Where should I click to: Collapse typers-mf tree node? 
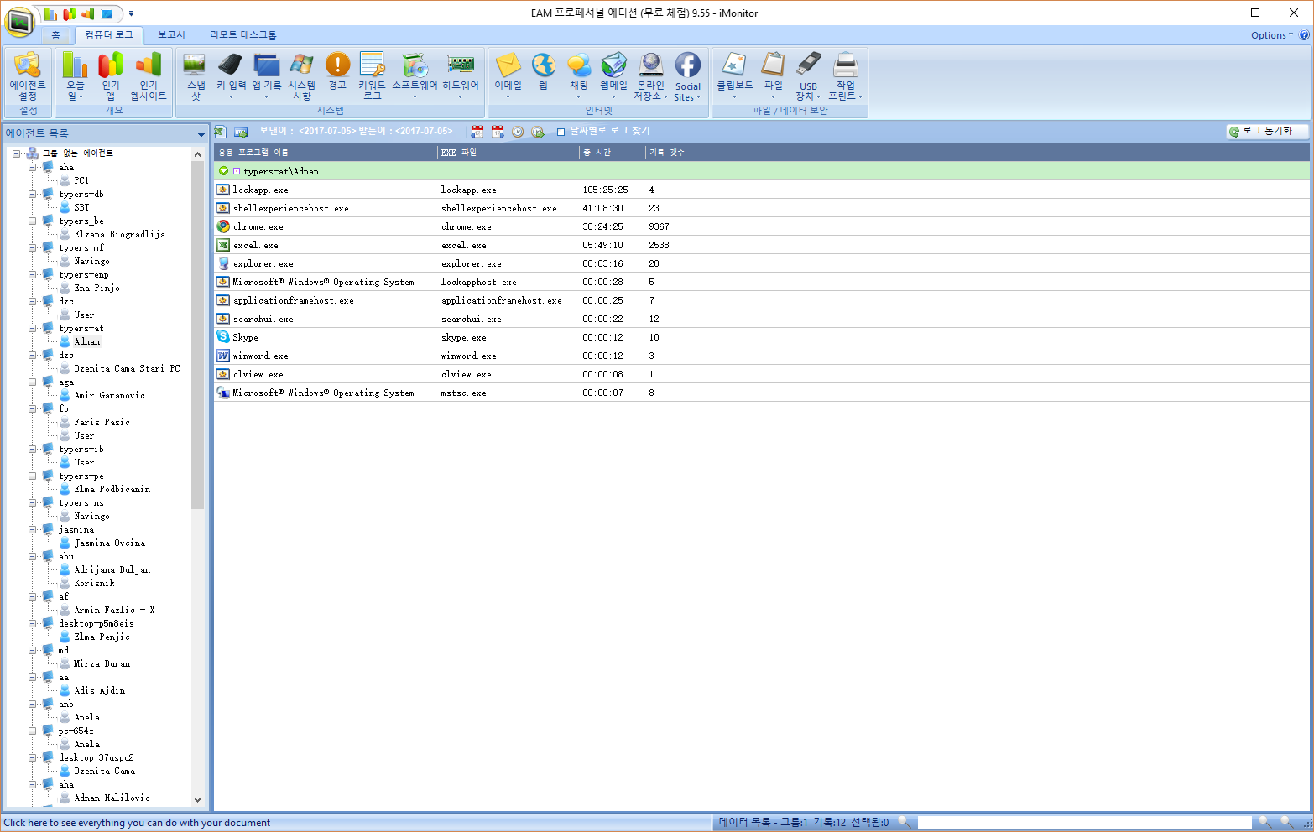(x=33, y=247)
